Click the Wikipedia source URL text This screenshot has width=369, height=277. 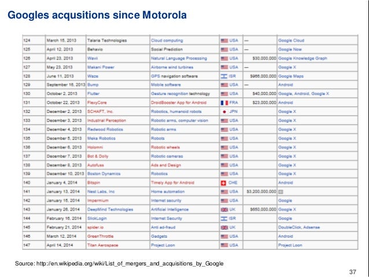coord(130,264)
